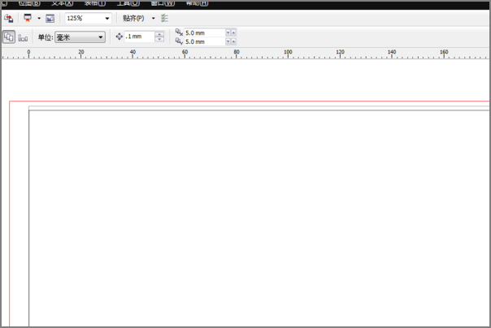Toggle the current page button

click(x=24, y=38)
